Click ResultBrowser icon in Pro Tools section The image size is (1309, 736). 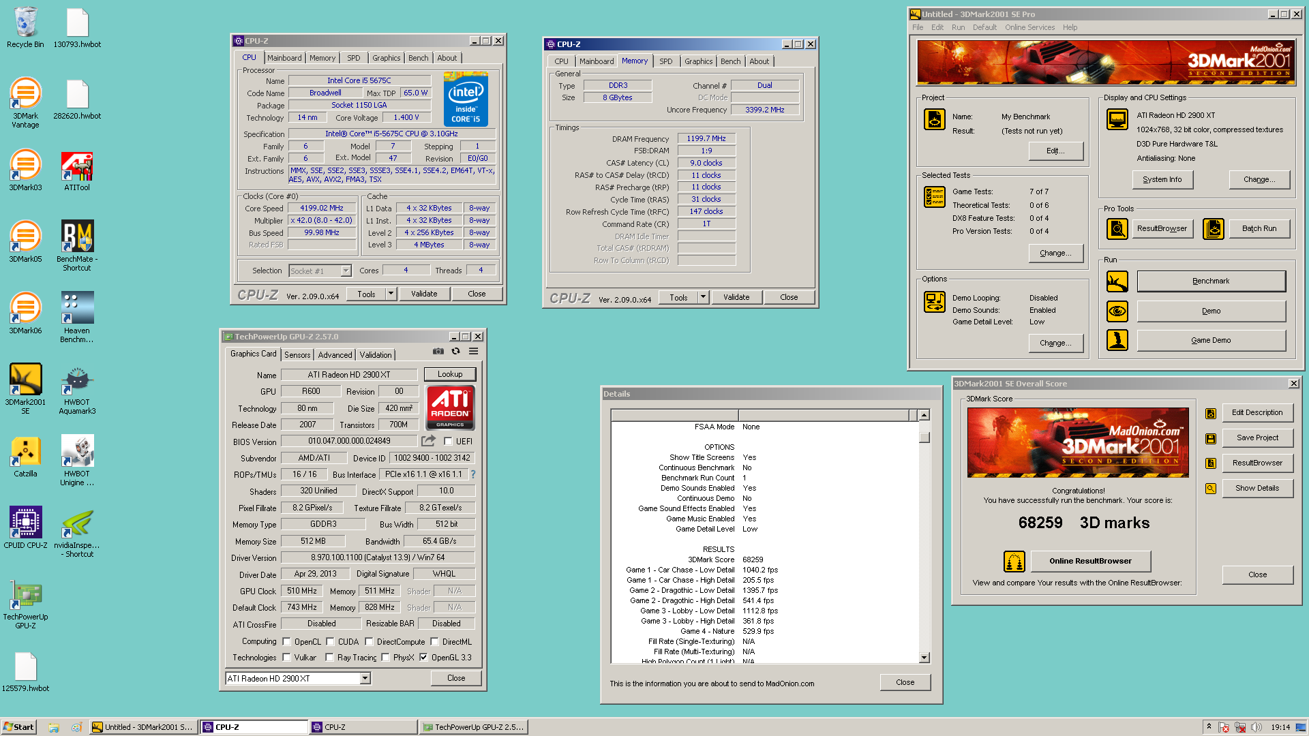point(1117,229)
